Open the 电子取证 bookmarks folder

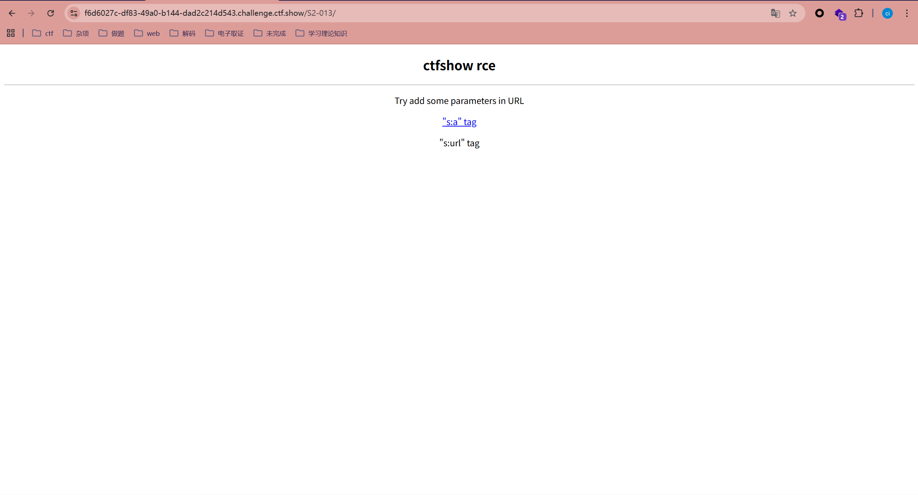pos(225,33)
